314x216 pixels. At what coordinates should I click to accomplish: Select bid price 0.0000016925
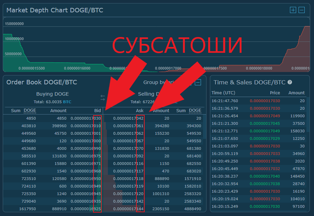[x=86, y=209]
